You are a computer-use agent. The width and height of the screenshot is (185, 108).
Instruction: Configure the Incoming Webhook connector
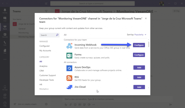coord(139,45)
